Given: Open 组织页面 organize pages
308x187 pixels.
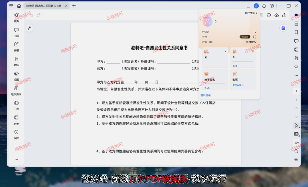Looking at the screenshot, I should pyautogui.click(x=16, y=91).
